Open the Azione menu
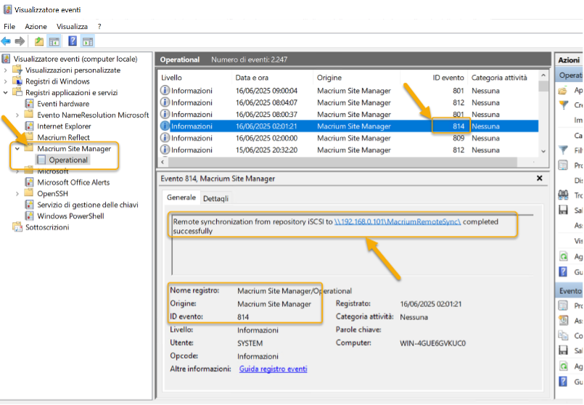The image size is (584, 405). pyautogui.click(x=36, y=26)
